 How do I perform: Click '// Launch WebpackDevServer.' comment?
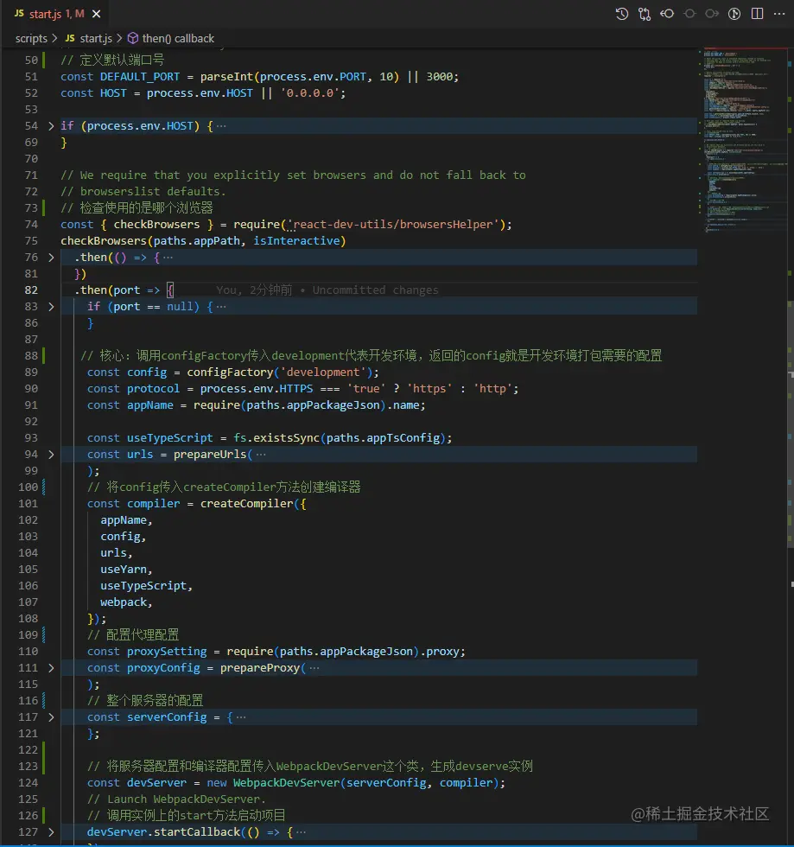pyautogui.click(x=176, y=799)
